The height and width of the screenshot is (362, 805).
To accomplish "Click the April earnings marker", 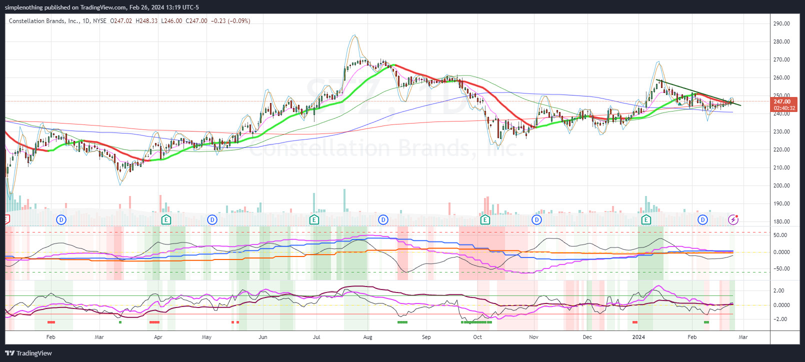I will pos(166,219).
